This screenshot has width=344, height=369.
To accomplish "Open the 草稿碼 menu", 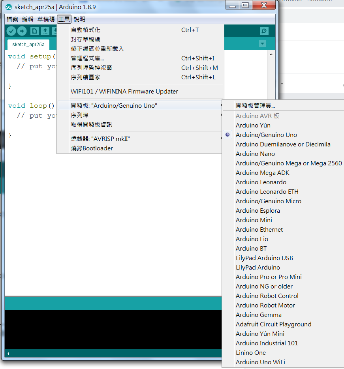I will pyautogui.click(x=46, y=19).
